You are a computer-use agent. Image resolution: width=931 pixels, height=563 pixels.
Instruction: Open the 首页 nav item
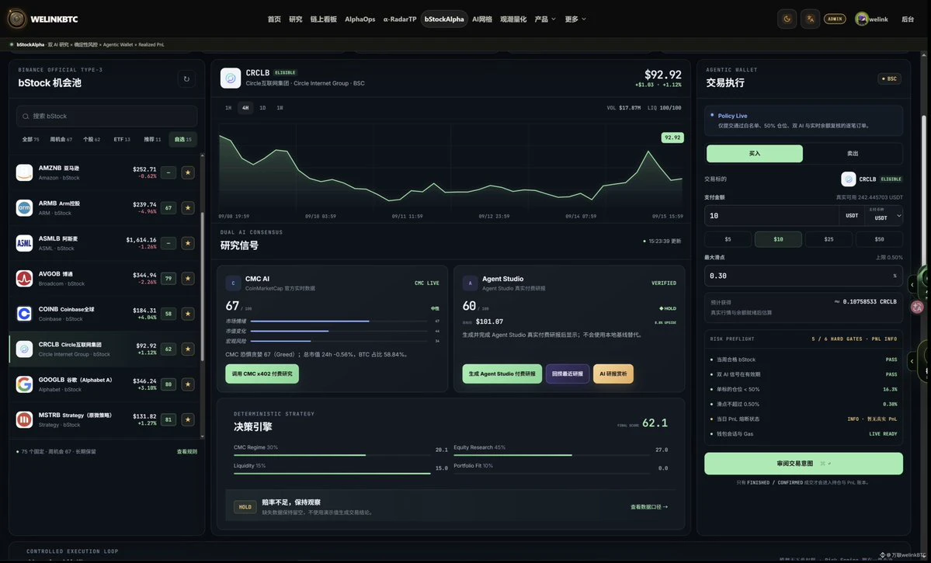[274, 19]
